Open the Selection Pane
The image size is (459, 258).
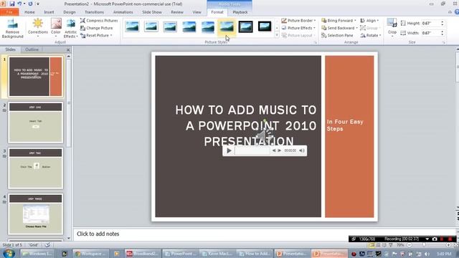click(x=337, y=35)
